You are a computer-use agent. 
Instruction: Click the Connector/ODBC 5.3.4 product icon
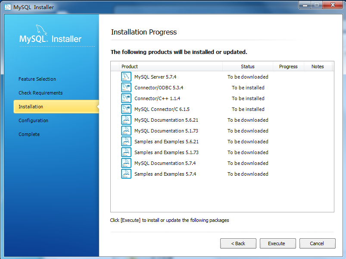tap(126, 88)
